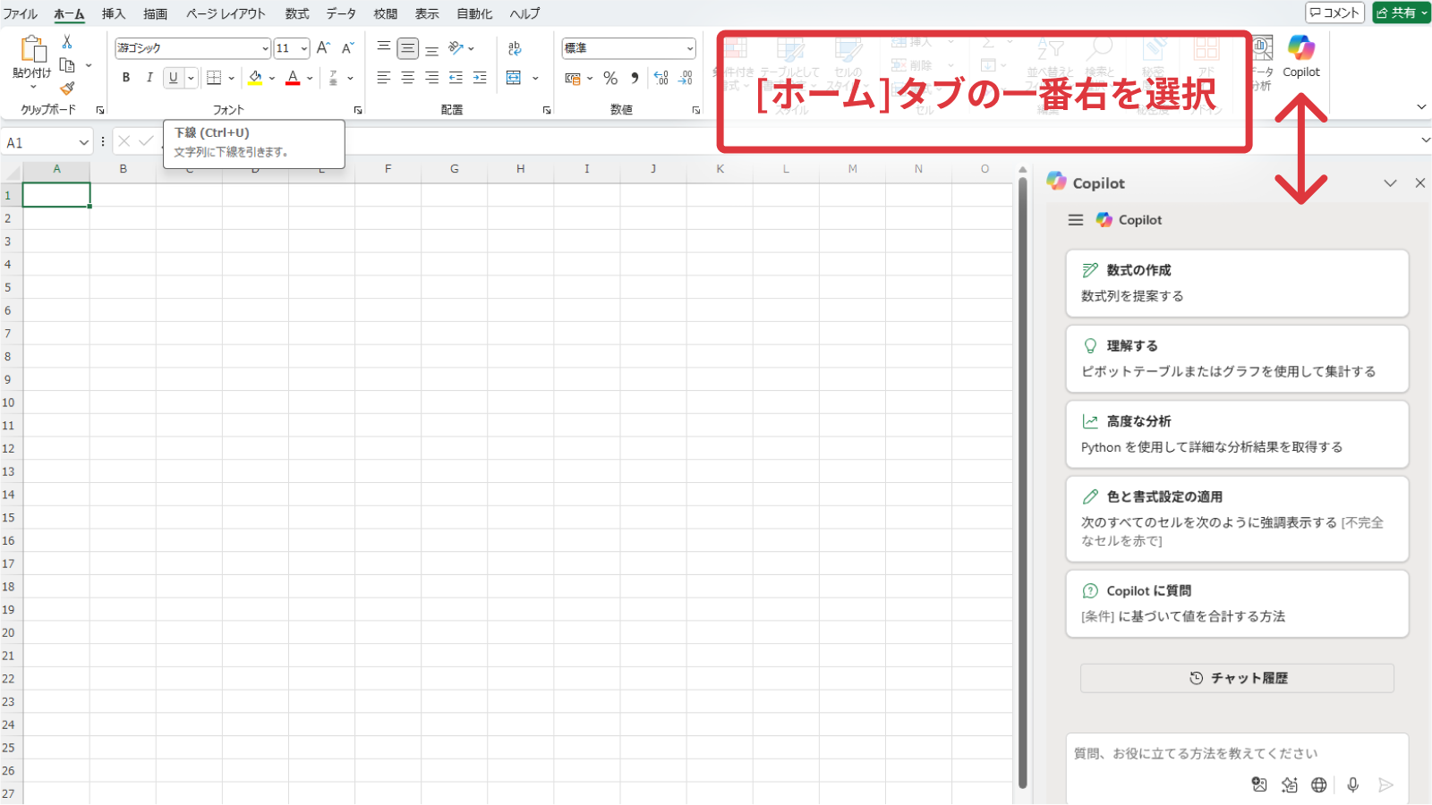Click the 共有 share button
Image resolution: width=1432 pixels, height=805 pixels.
pos(1402,13)
